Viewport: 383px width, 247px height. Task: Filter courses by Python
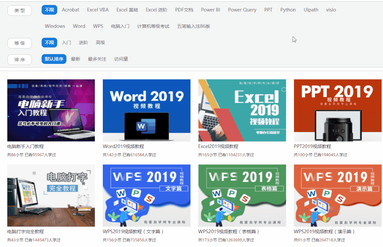(288, 10)
